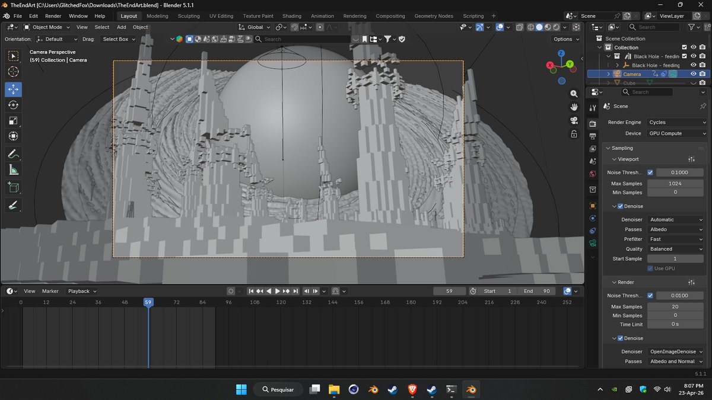Toggle viewport overlays button
Screen dimensions: 712x400
click(500, 27)
